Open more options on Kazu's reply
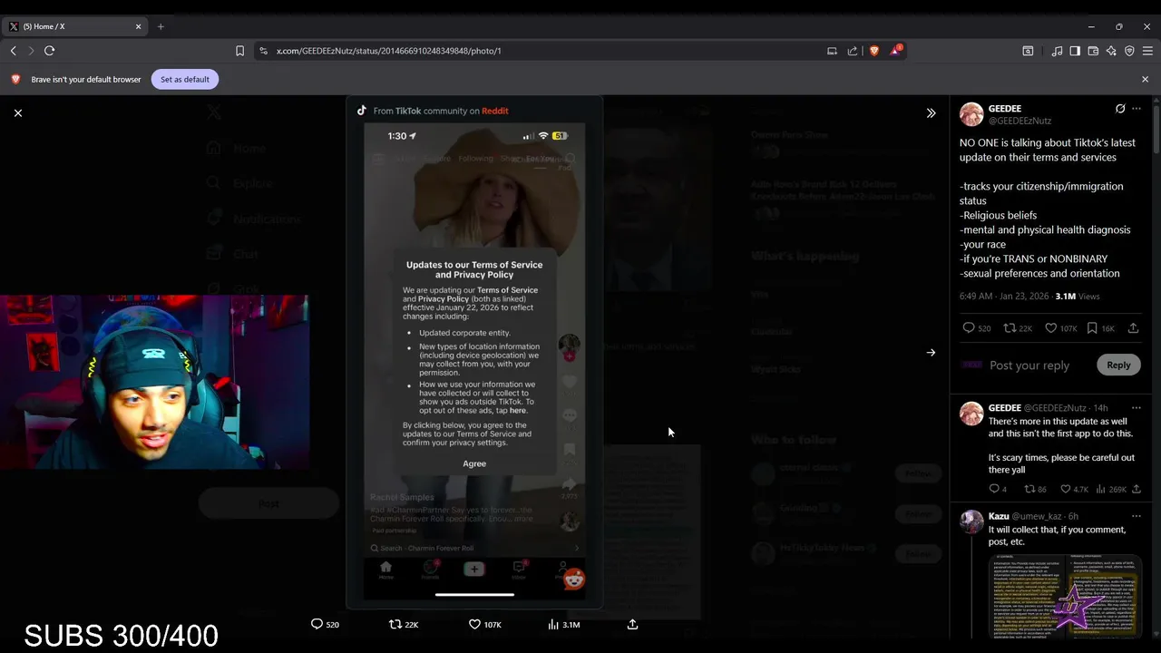 point(1137,516)
